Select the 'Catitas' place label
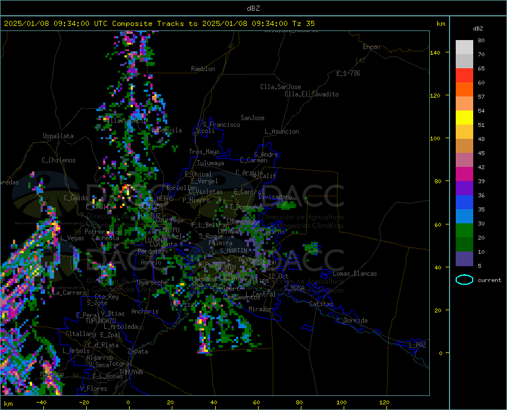This screenshot has height=410, width=507. pyautogui.click(x=321, y=304)
